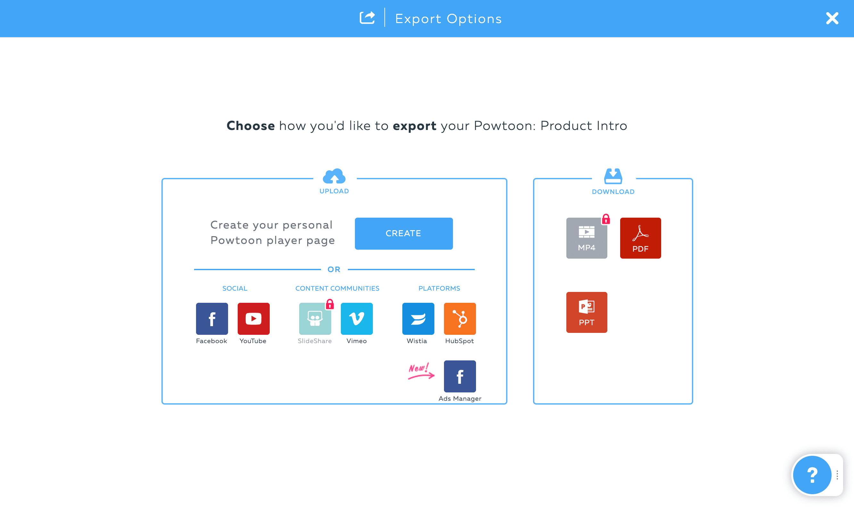854x507 pixels.
Task: Click the pink lock on SlideShare
Action: pyautogui.click(x=330, y=304)
